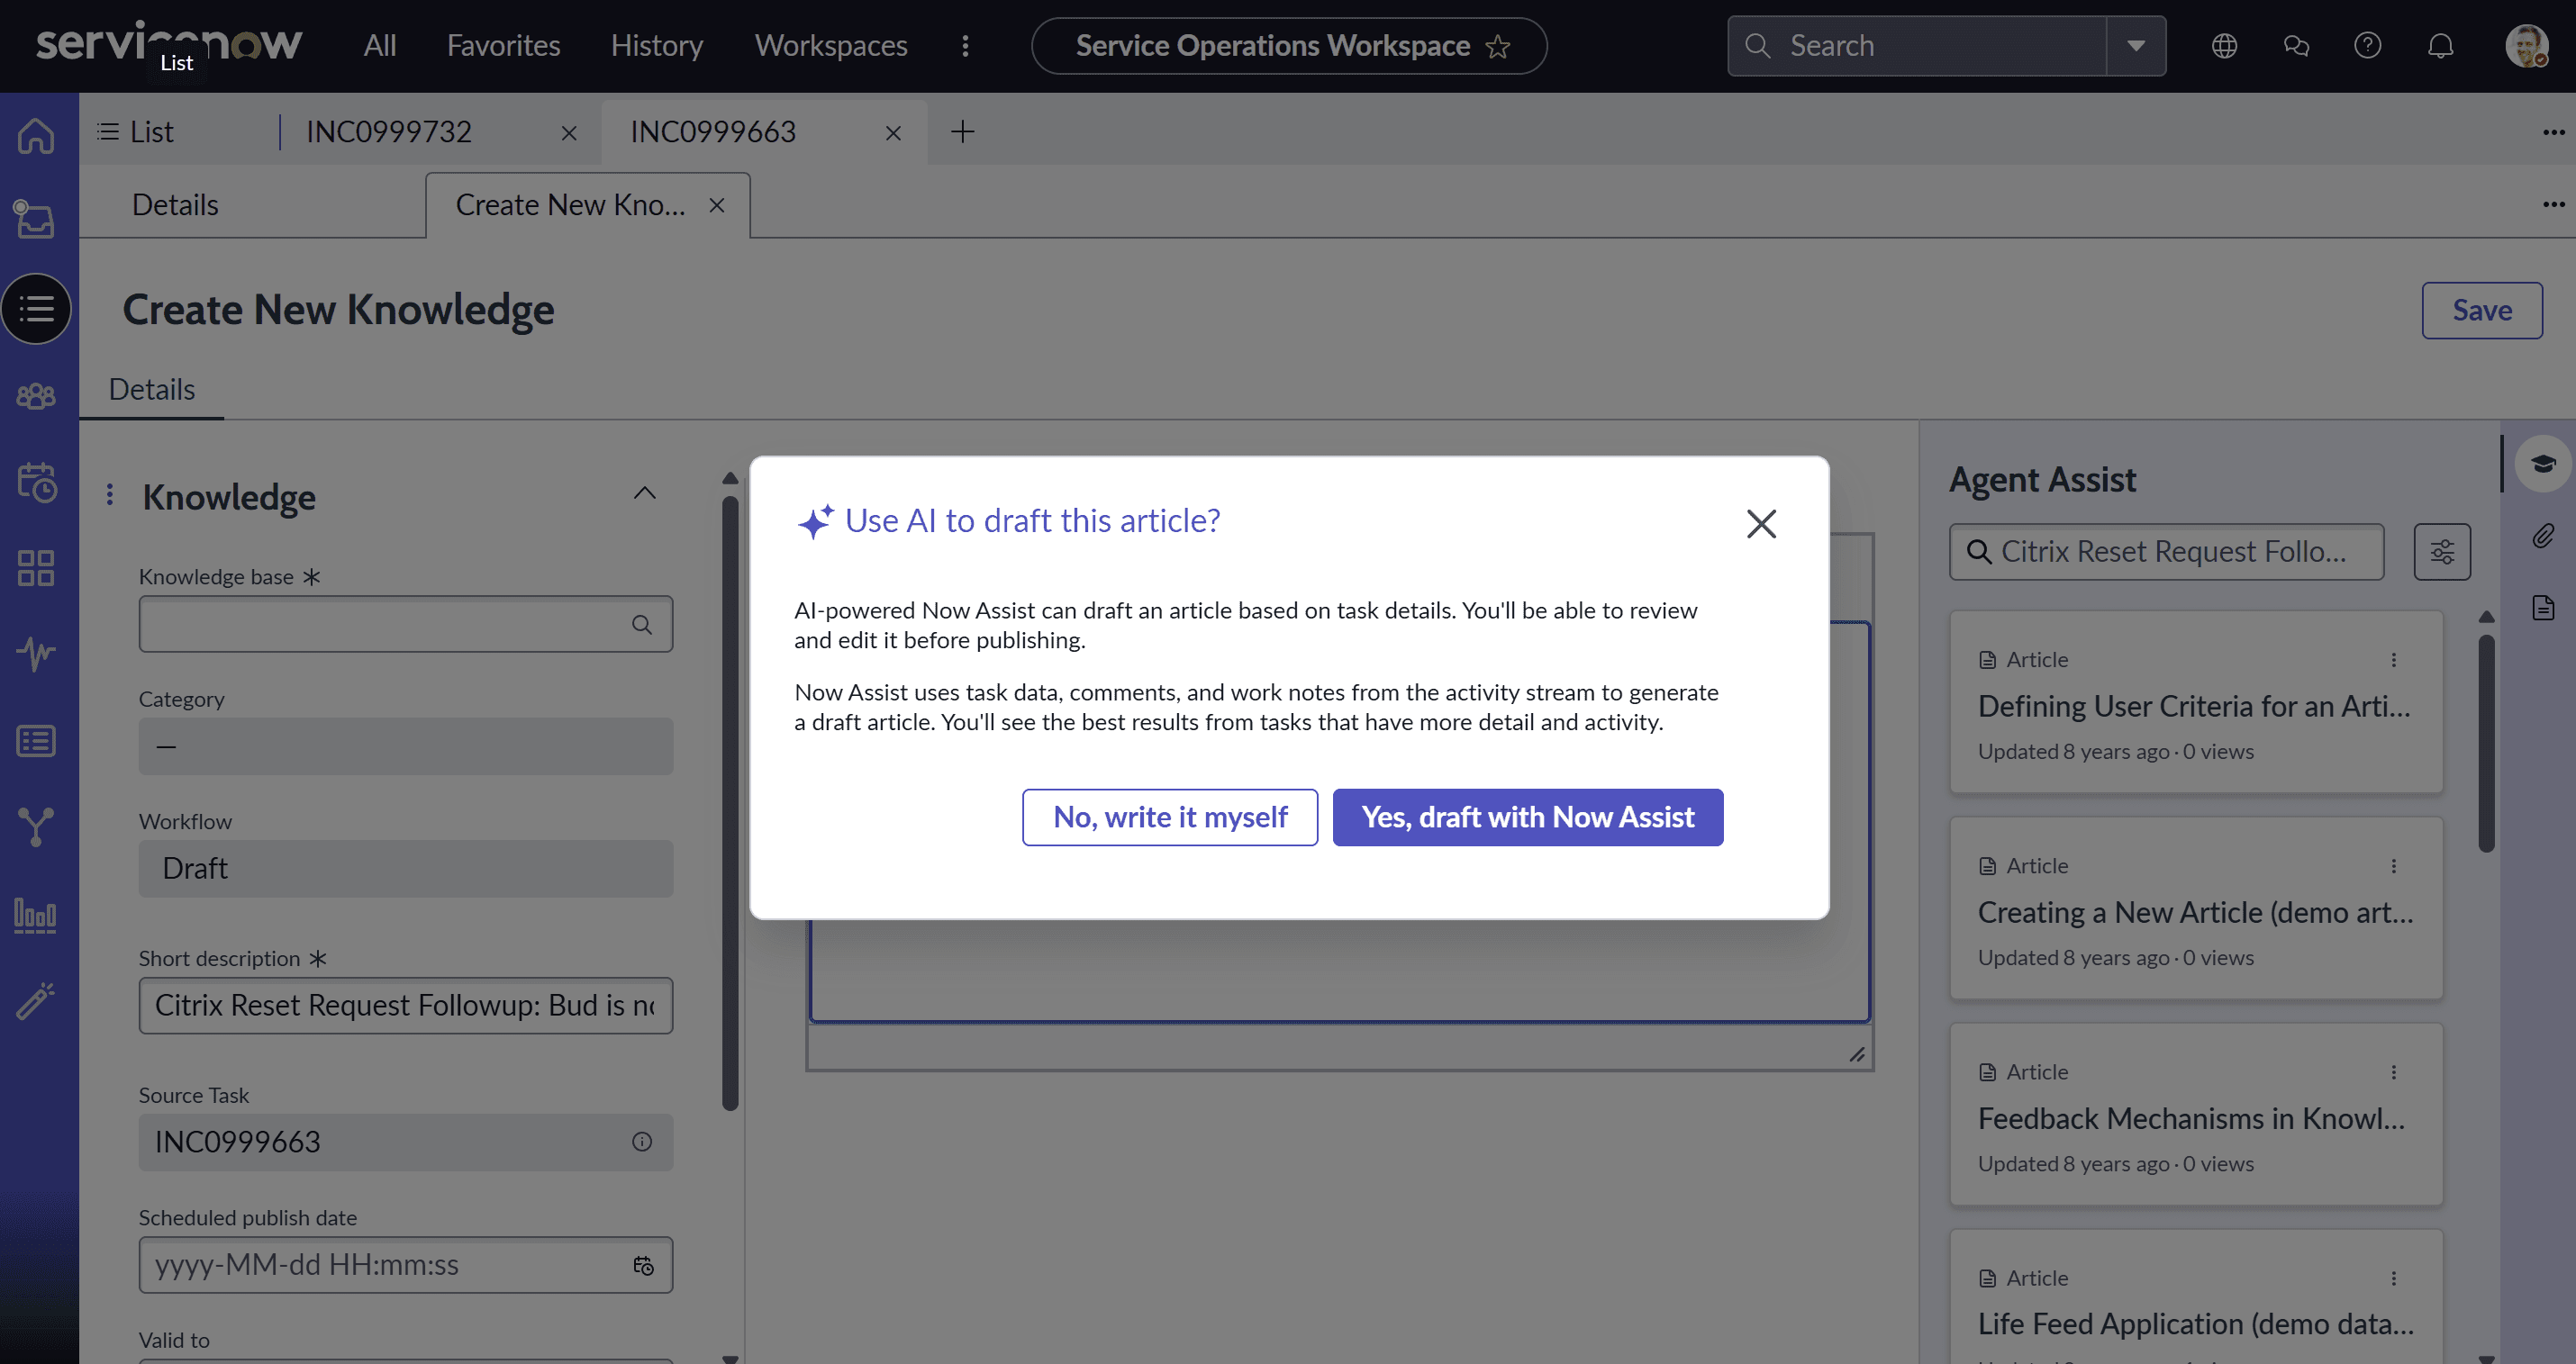2576x1364 pixels.
Task: Click the globe icon in header
Action: (x=2224, y=46)
